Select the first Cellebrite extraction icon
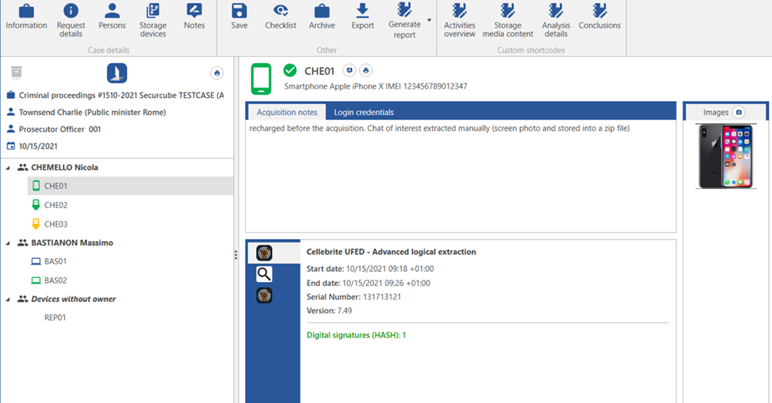The height and width of the screenshot is (403, 772). (x=264, y=254)
